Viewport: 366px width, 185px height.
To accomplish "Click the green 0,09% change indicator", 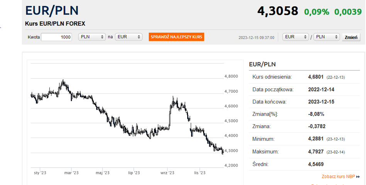I will 317,12.
